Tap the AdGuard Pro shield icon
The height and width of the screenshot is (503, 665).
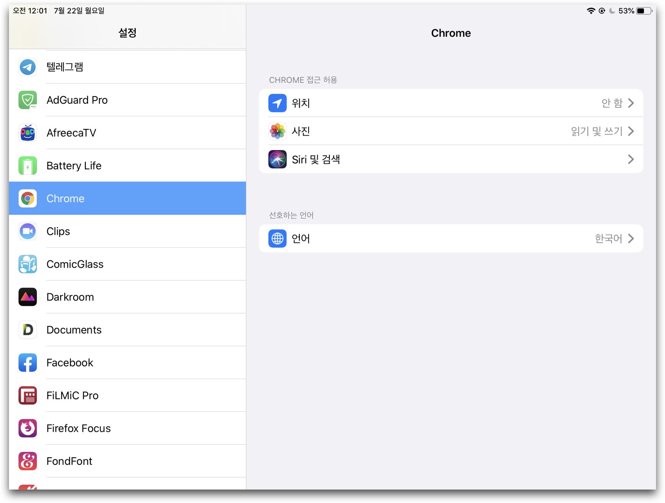[x=27, y=100]
